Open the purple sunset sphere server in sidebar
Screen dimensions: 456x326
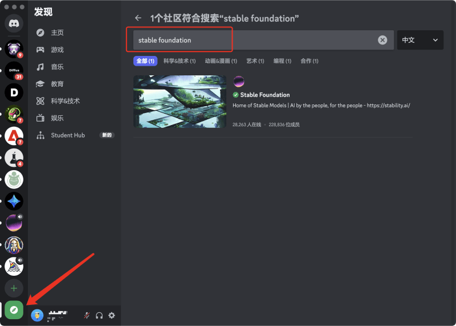click(14, 223)
